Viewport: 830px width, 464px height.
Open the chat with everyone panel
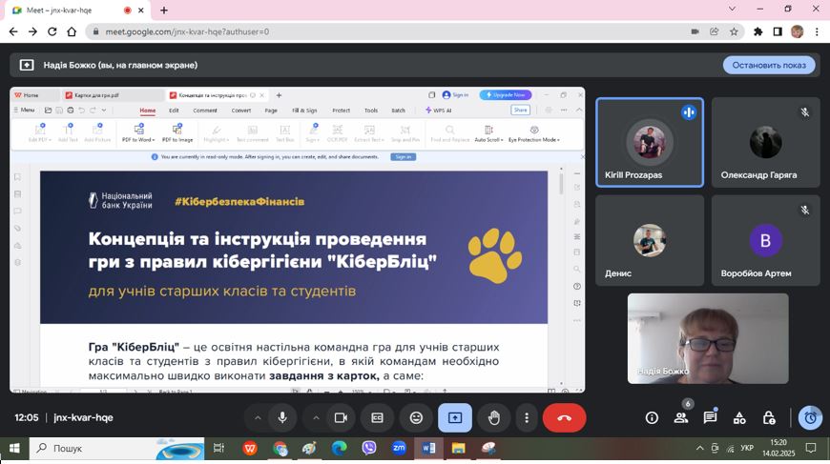[x=710, y=417]
